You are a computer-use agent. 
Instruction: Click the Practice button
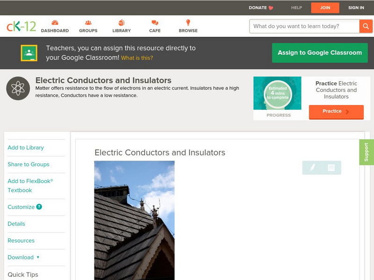[336, 112]
